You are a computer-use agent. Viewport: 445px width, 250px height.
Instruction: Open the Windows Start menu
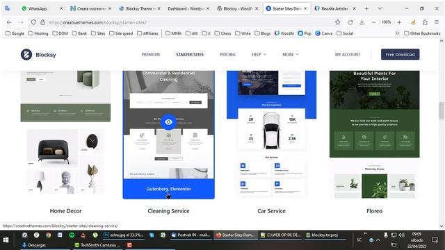pos(6,240)
